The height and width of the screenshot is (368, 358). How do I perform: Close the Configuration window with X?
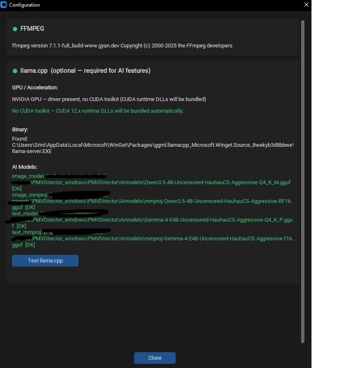[x=306, y=5]
